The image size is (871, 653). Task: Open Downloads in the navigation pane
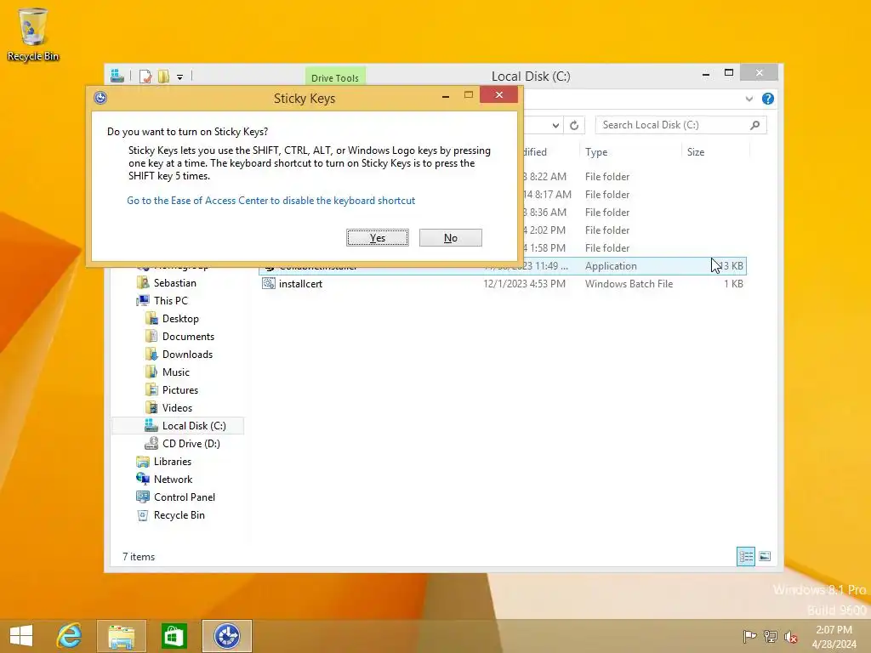click(x=187, y=355)
